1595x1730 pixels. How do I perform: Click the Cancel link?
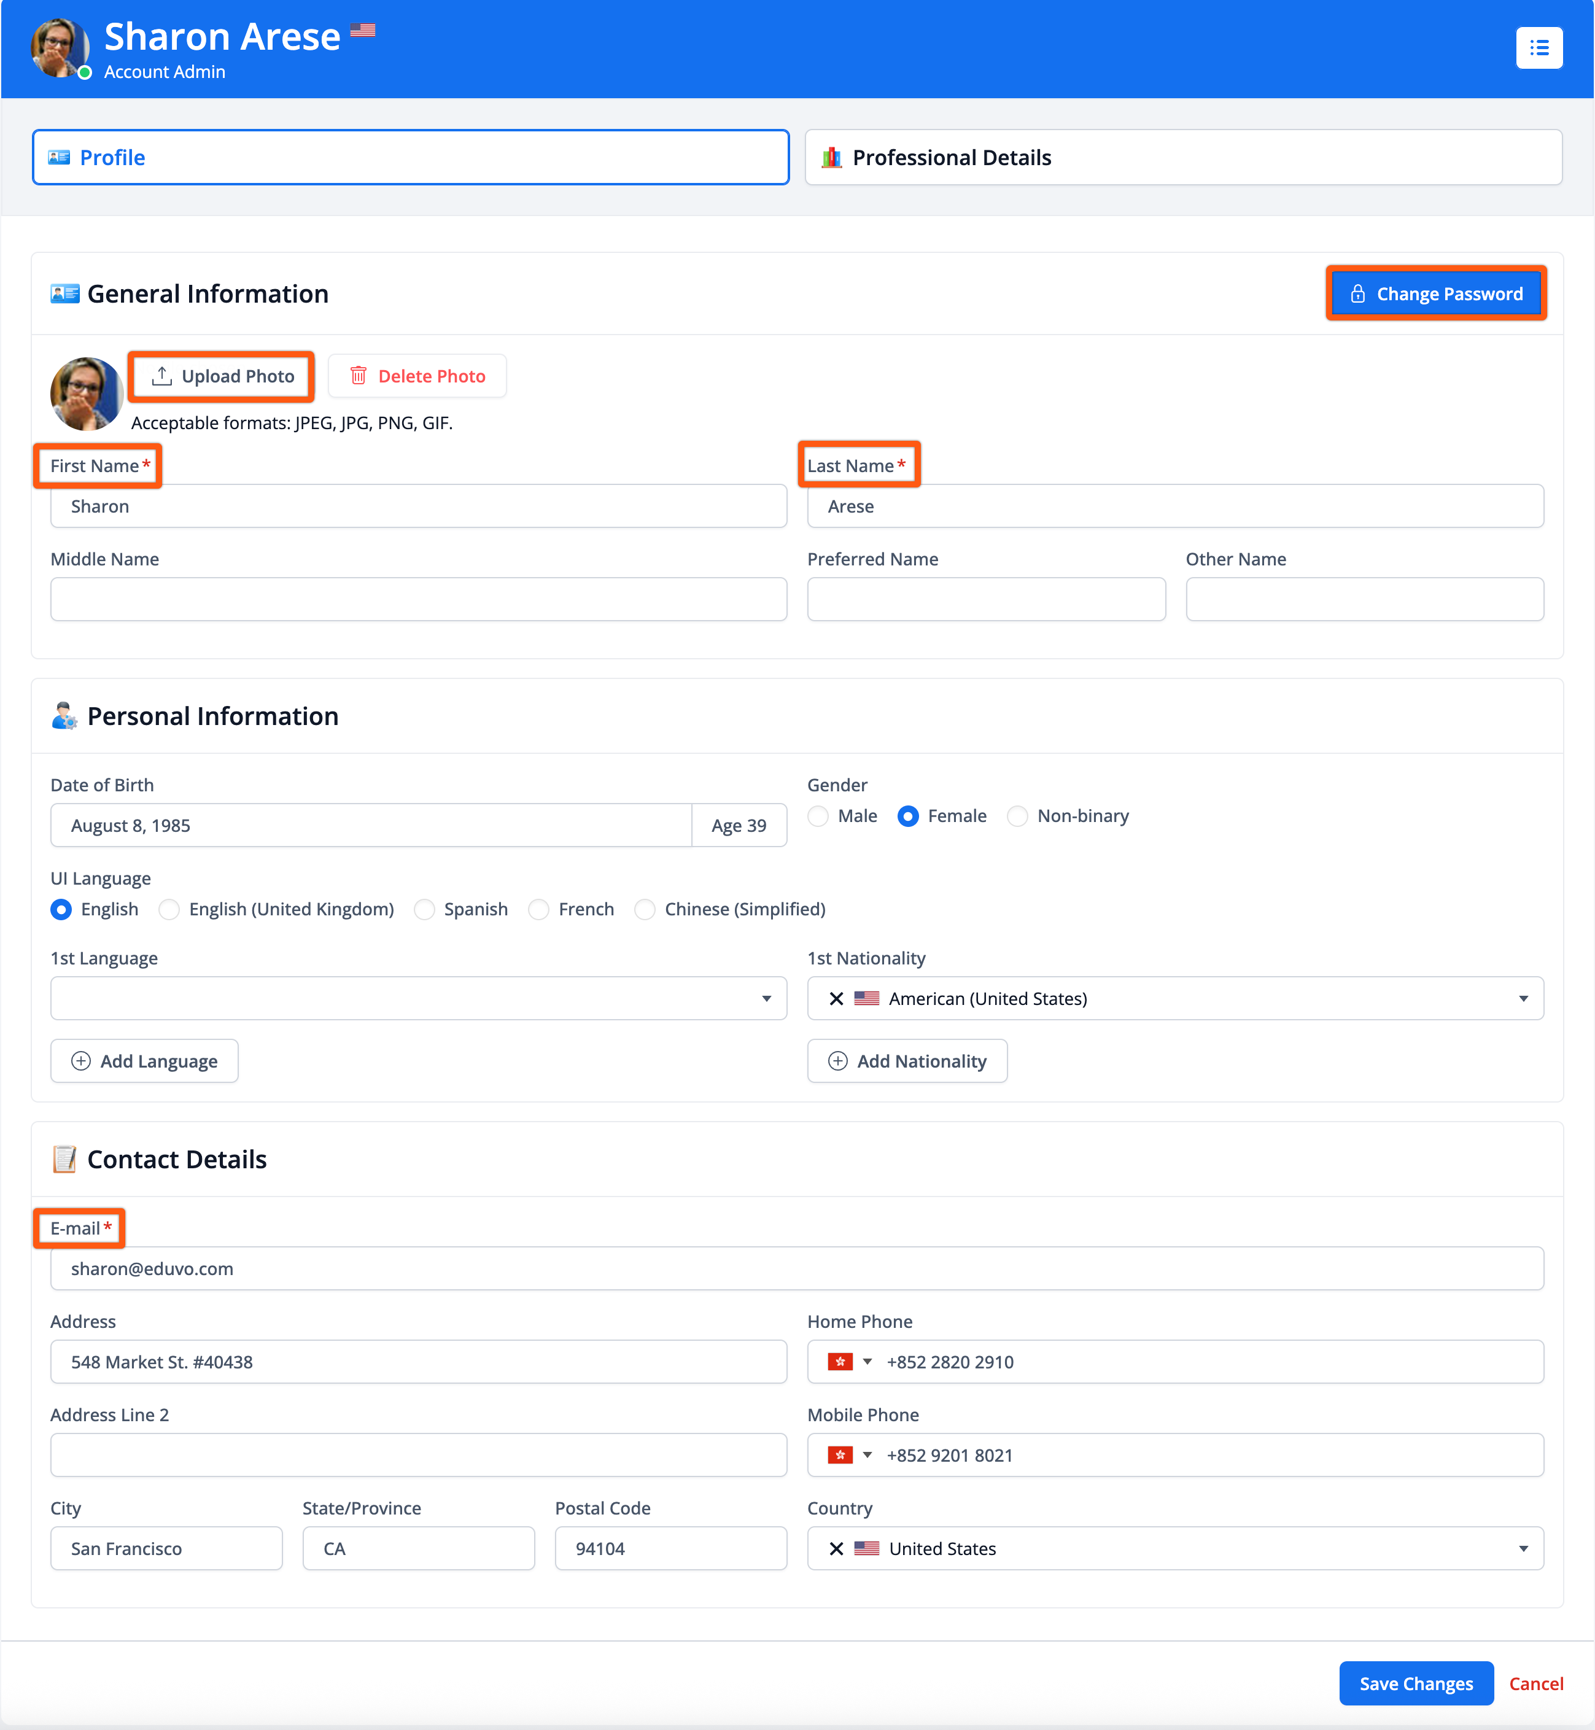coord(1535,1683)
